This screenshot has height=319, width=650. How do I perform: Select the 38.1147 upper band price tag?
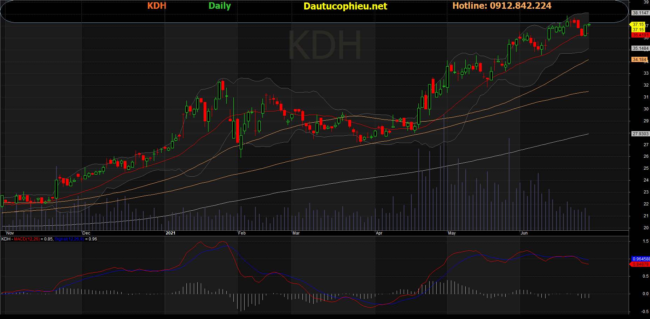[x=640, y=13]
